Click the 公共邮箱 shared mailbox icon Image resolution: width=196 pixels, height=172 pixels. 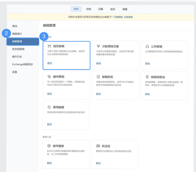click(x=147, y=46)
